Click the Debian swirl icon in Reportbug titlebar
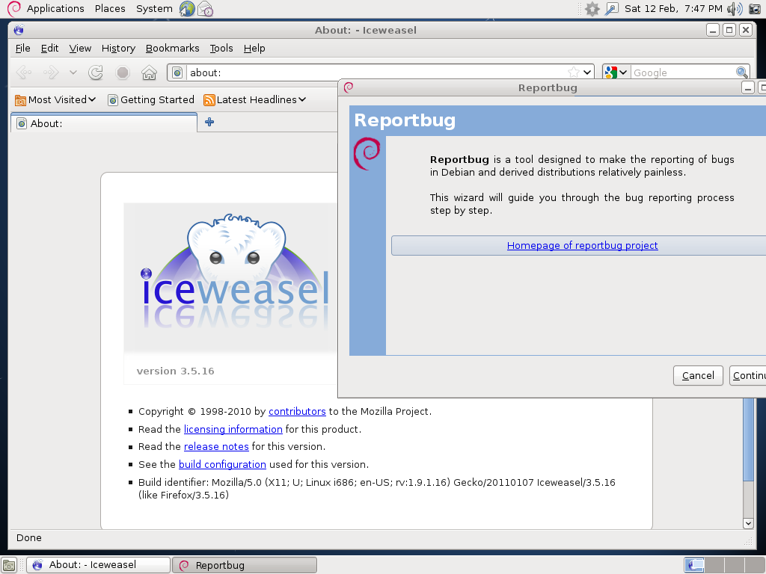This screenshot has height=574, width=766. tap(349, 88)
